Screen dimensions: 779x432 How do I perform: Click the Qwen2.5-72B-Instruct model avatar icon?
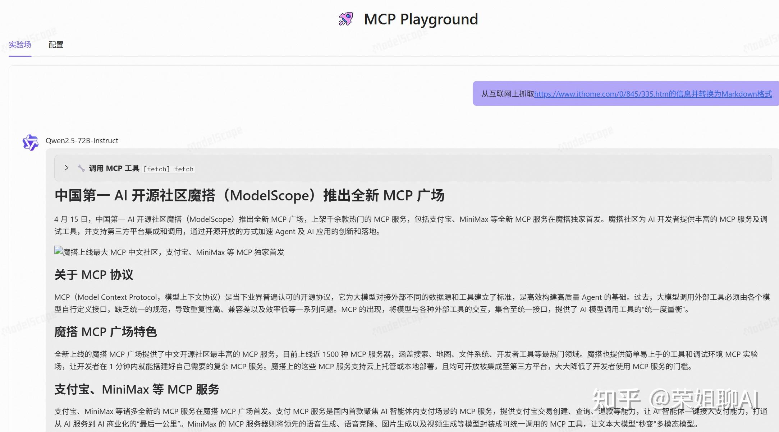30,142
